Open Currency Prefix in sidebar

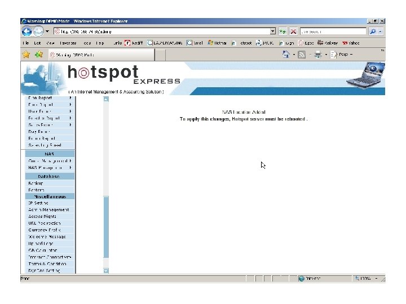[45, 230]
